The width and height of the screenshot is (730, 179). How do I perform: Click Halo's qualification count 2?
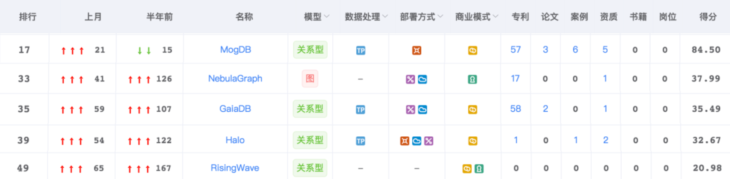tap(606, 140)
